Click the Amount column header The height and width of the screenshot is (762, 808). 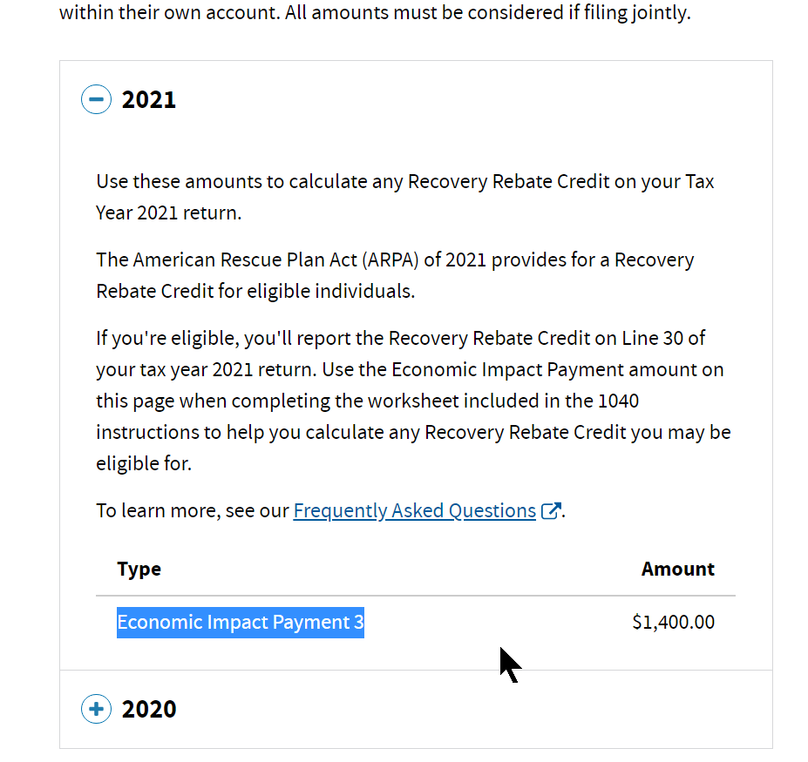tap(677, 569)
